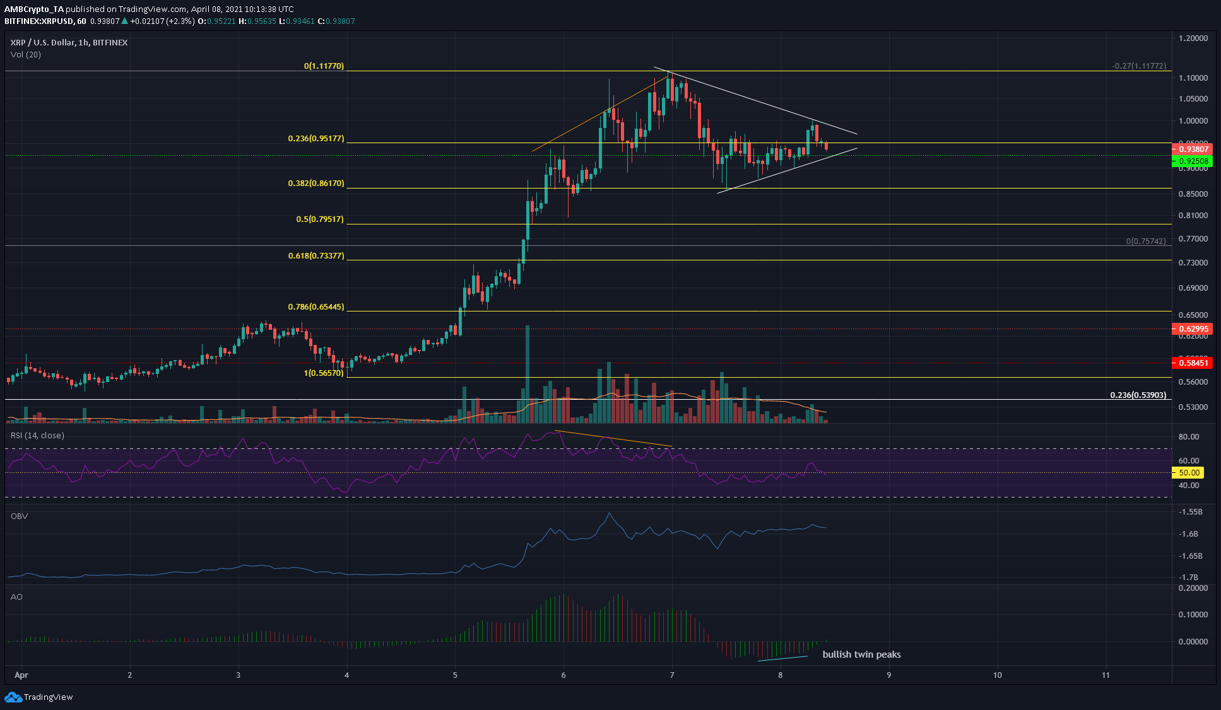Image resolution: width=1221 pixels, height=710 pixels.
Task: Click the green 0.92508 price tag
Action: (1192, 161)
